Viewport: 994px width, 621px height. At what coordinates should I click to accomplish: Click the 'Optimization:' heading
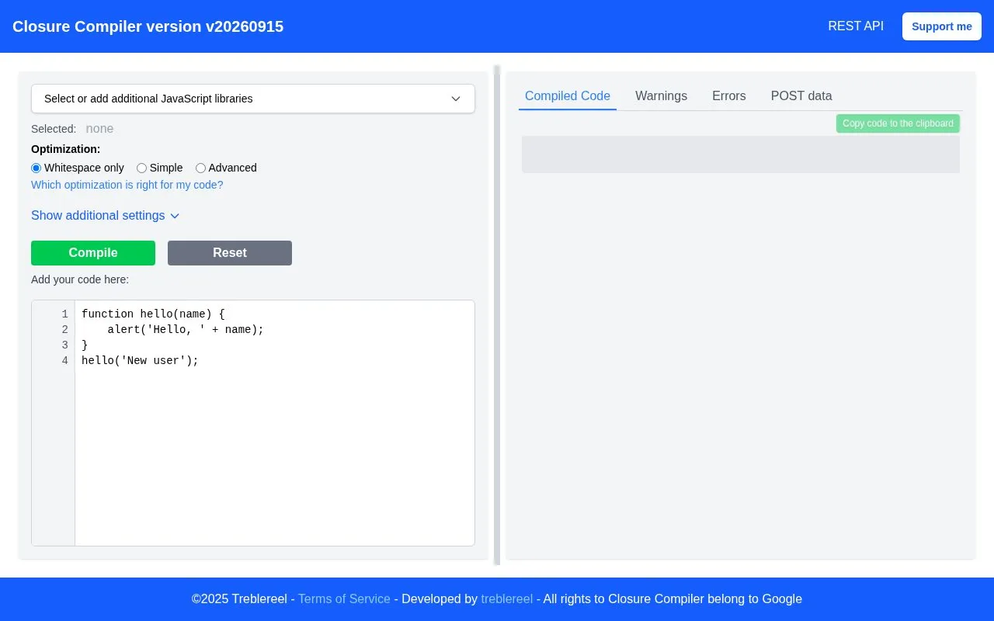point(66,149)
